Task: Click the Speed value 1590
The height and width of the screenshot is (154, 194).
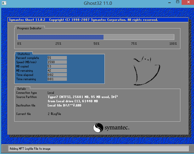Action: (57, 62)
